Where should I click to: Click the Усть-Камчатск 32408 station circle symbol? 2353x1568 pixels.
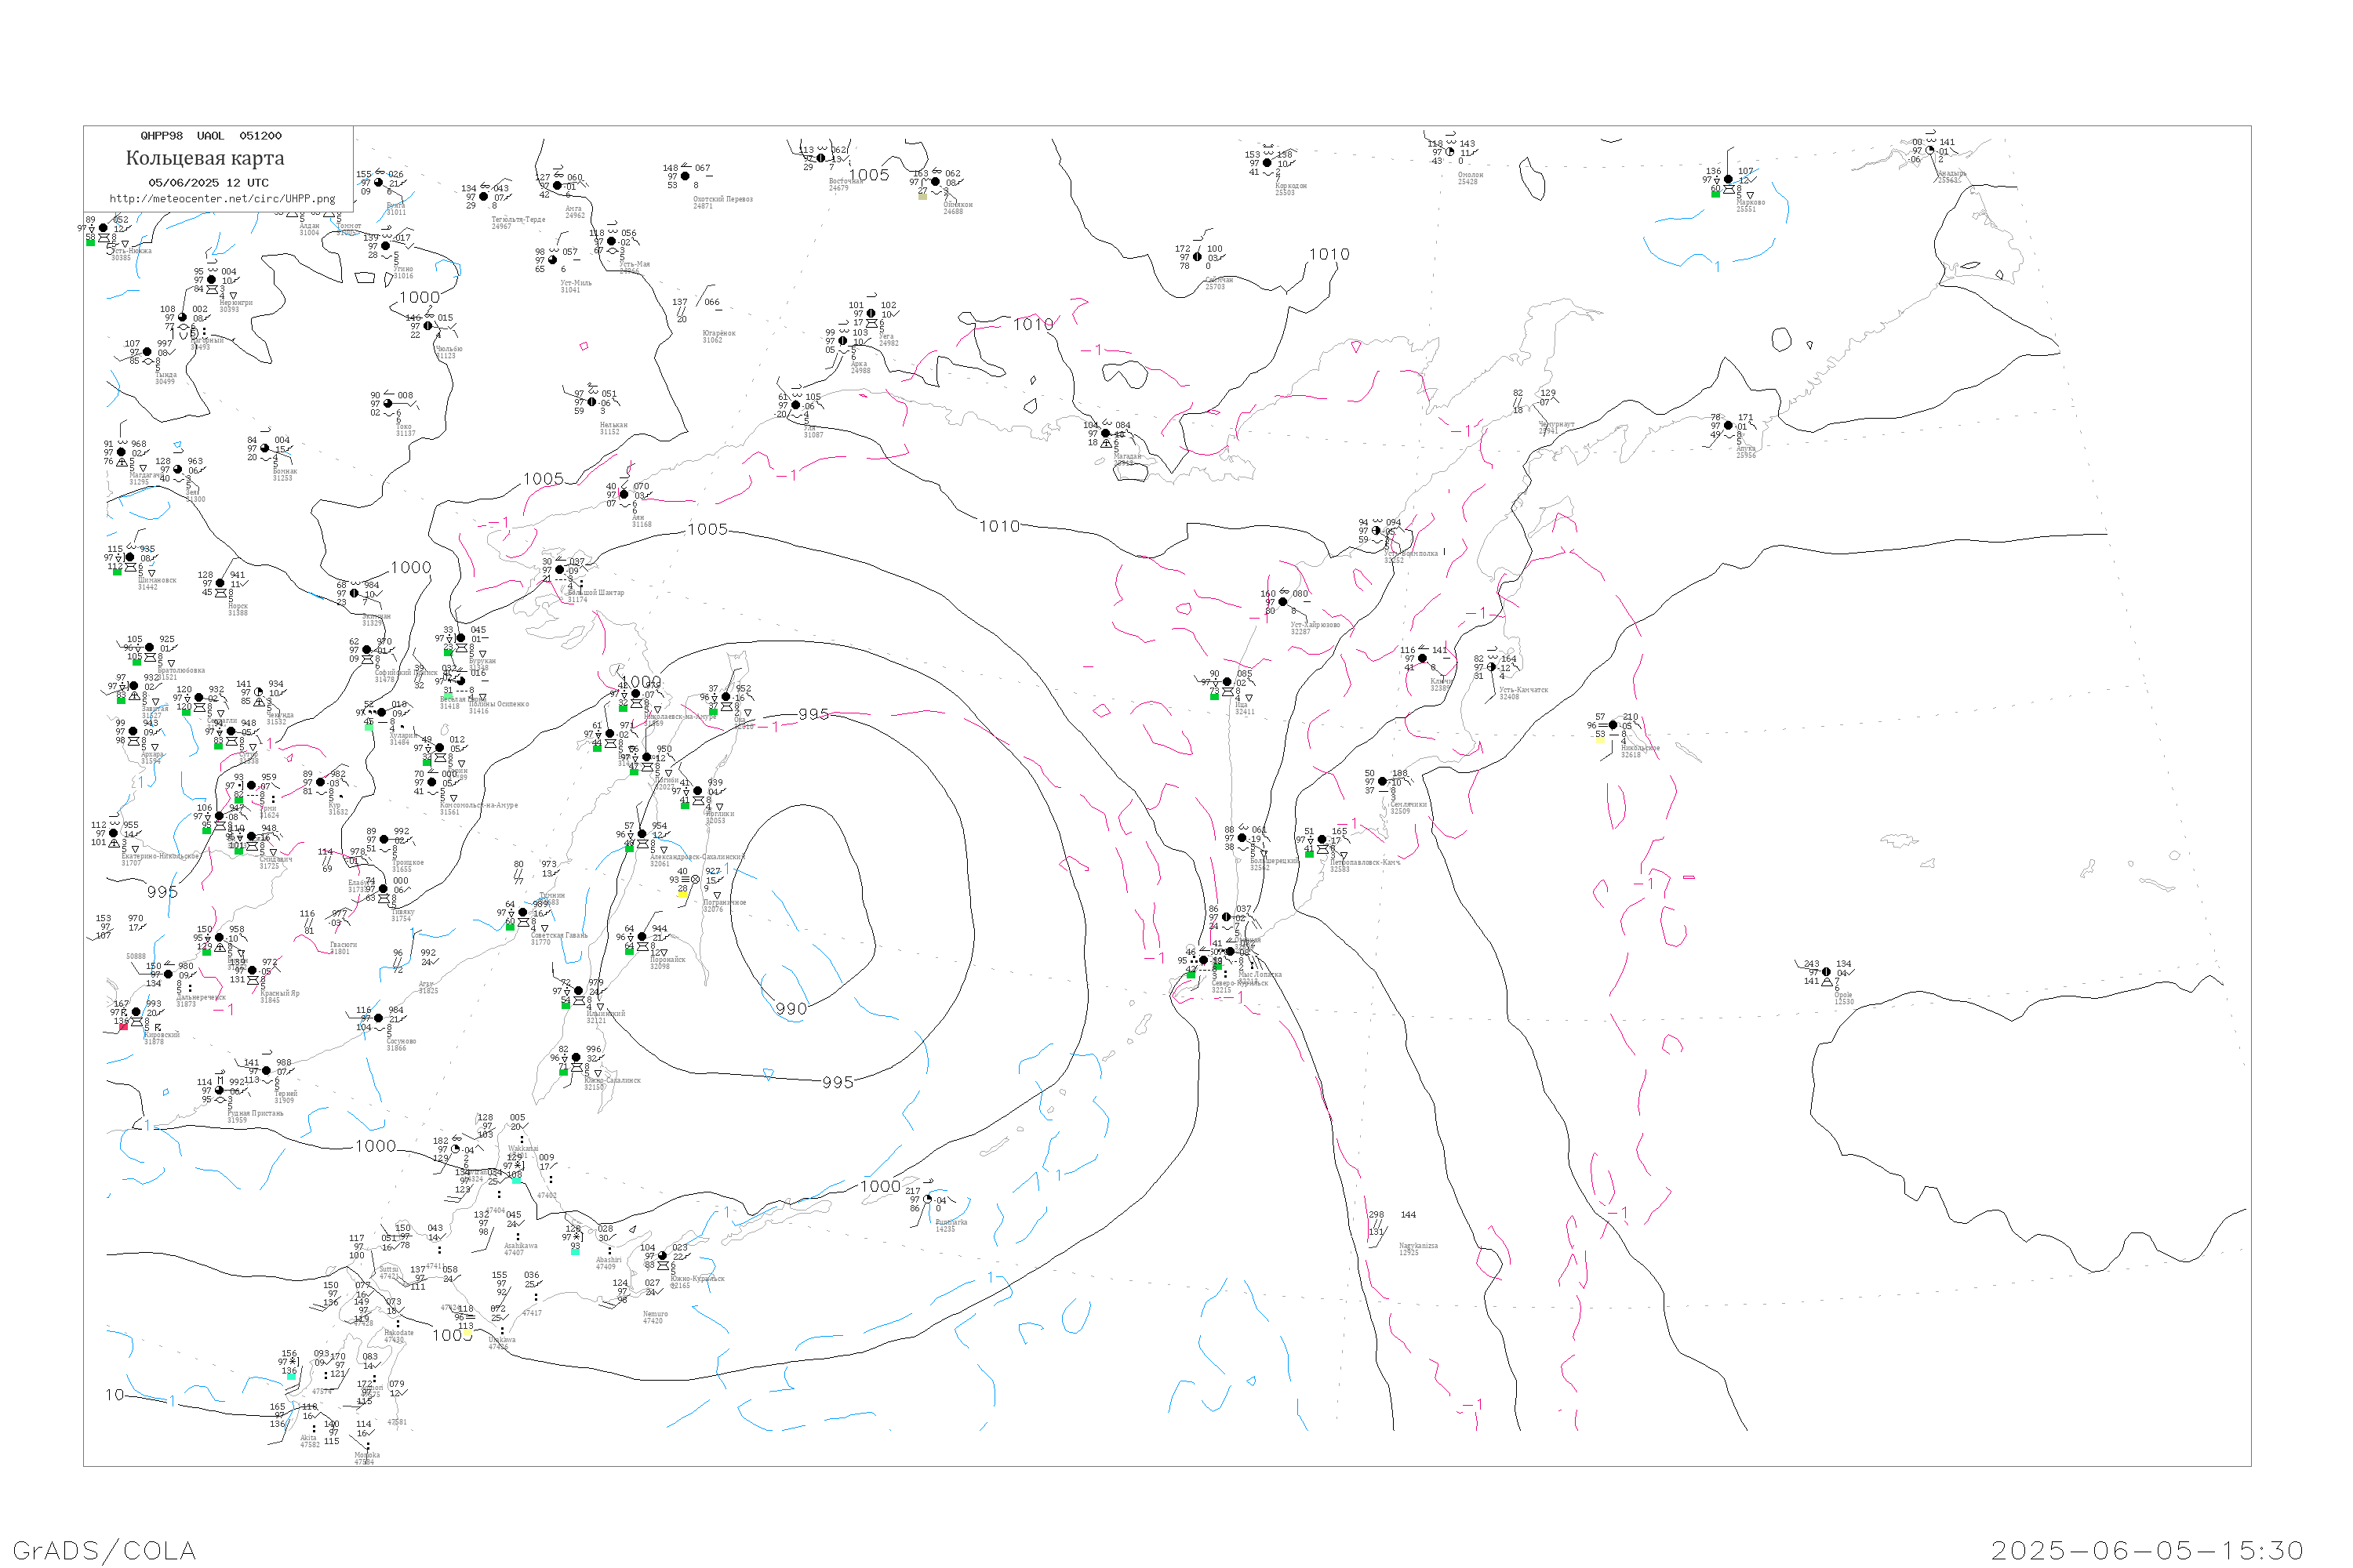pos(1492,667)
